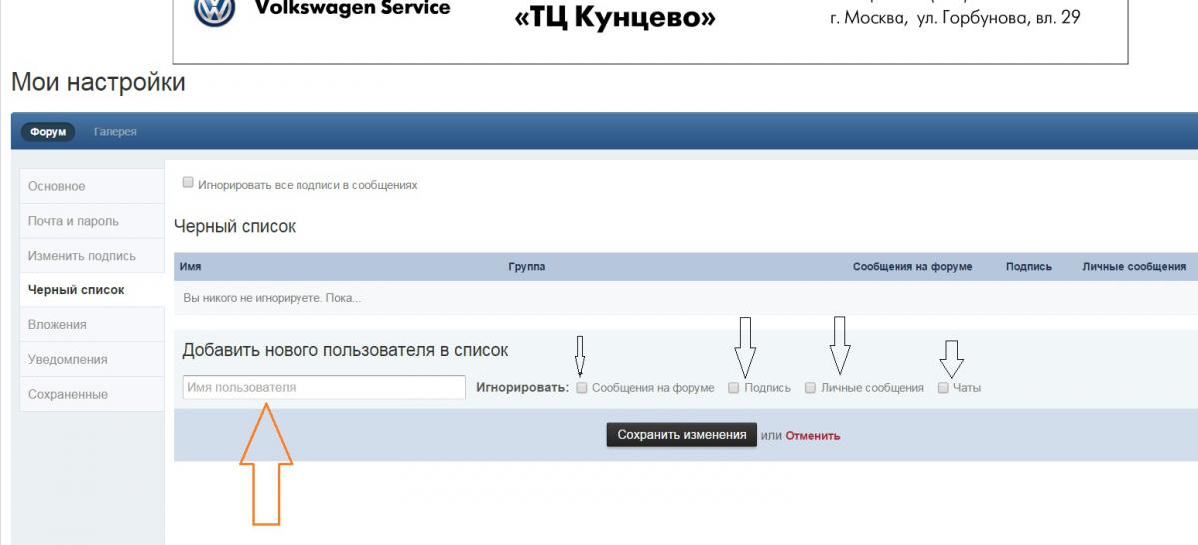Check Подпись ignore option
This screenshot has width=1198, height=545.
click(x=734, y=388)
